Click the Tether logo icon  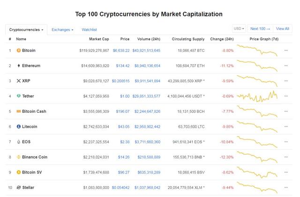click(19, 96)
